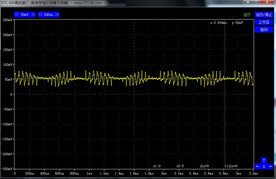Click the x2:0 marker readout
This screenshot has height=179, width=276.
pyautogui.click(x=180, y=166)
